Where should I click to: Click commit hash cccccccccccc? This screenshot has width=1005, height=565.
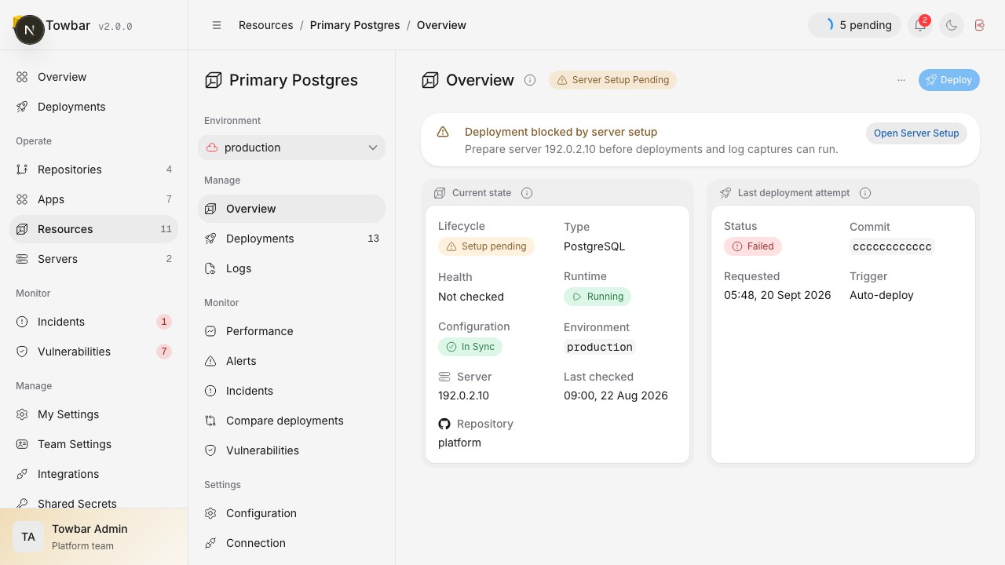tap(893, 246)
